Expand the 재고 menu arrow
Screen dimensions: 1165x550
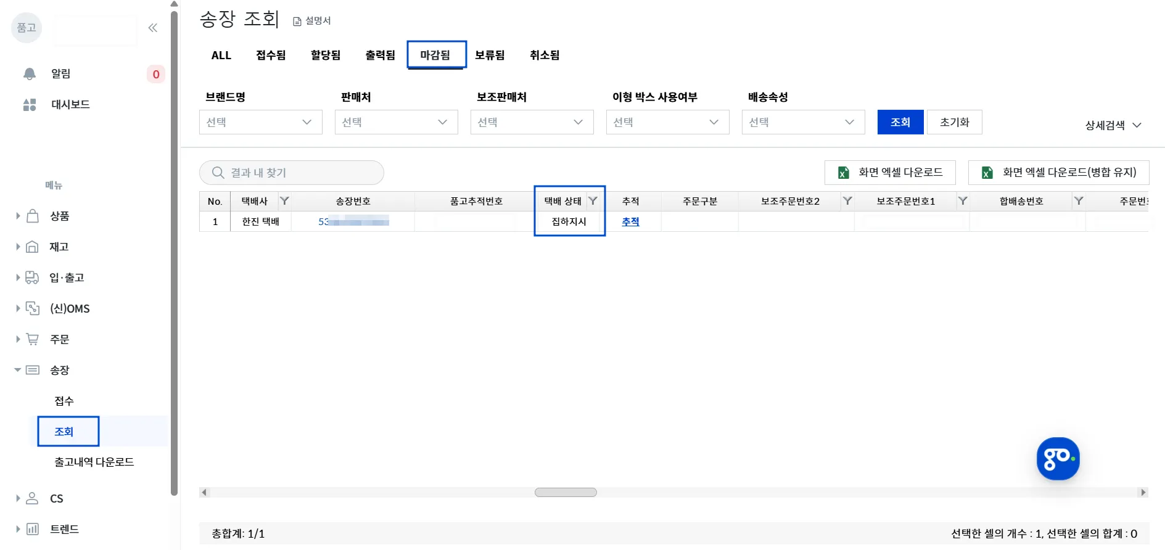pyautogui.click(x=18, y=247)
